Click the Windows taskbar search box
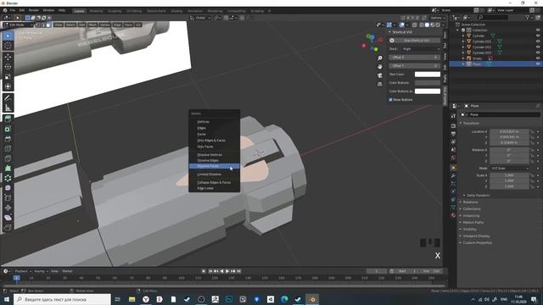Viewport: 543px width, 305px height. tap(62, 299)
